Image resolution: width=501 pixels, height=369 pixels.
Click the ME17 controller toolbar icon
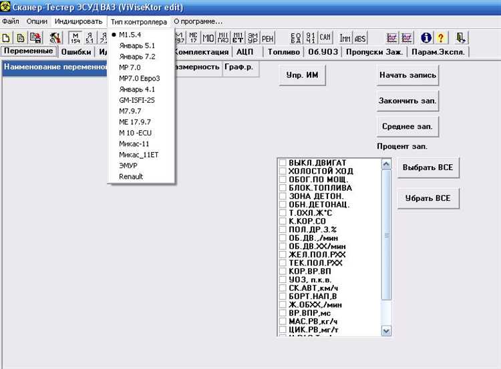click(x=193, y=38)
